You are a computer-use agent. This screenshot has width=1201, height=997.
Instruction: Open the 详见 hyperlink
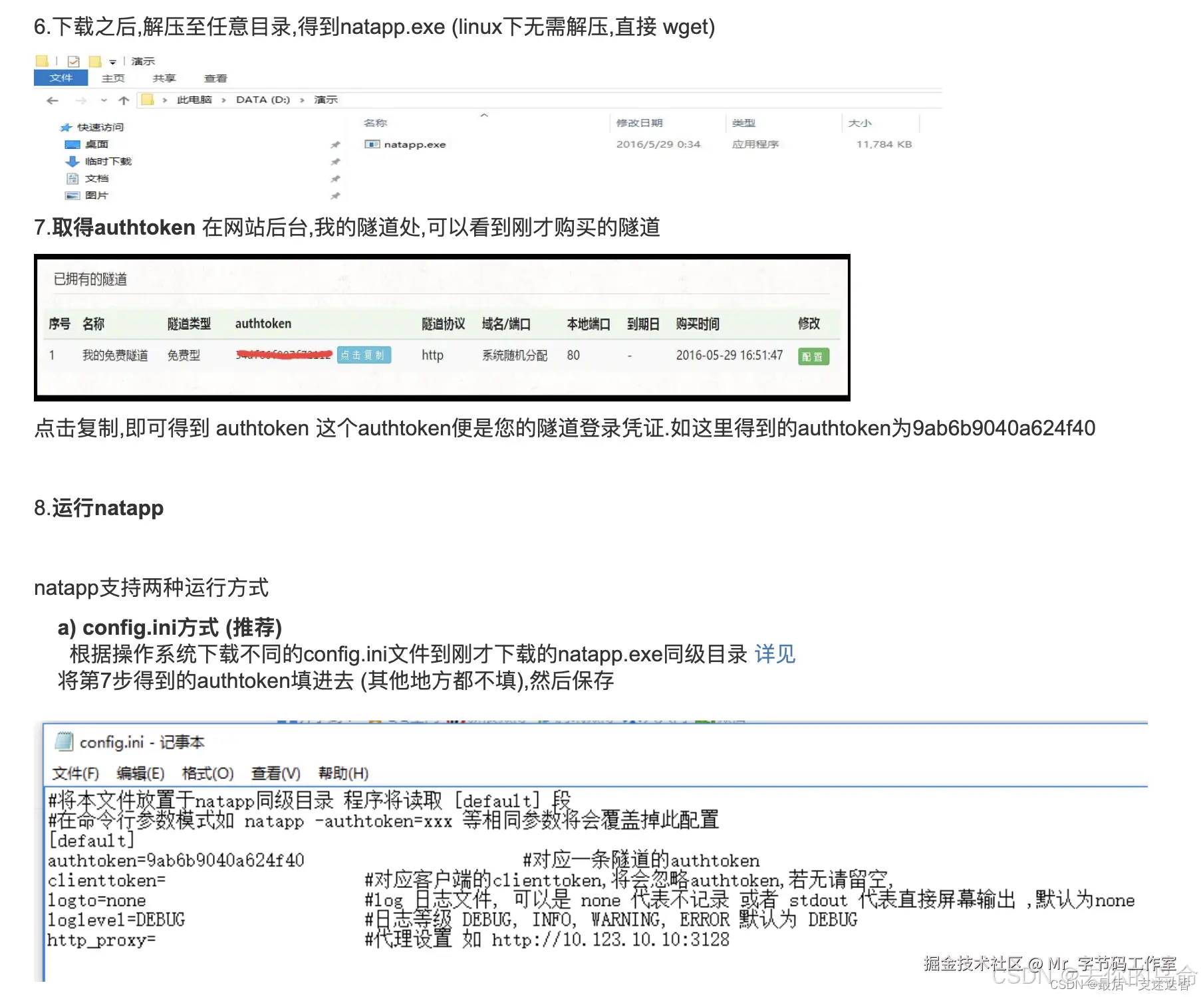775,654
